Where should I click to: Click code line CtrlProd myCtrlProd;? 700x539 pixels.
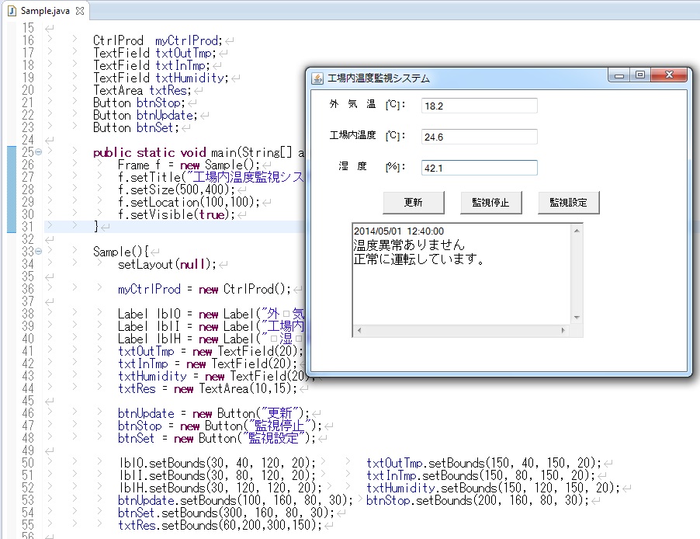tap(158, 40)
